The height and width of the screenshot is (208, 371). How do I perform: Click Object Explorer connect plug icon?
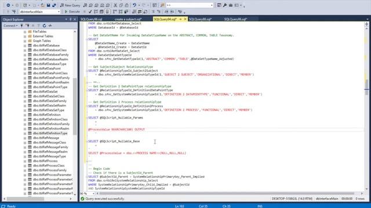point(22,25)
